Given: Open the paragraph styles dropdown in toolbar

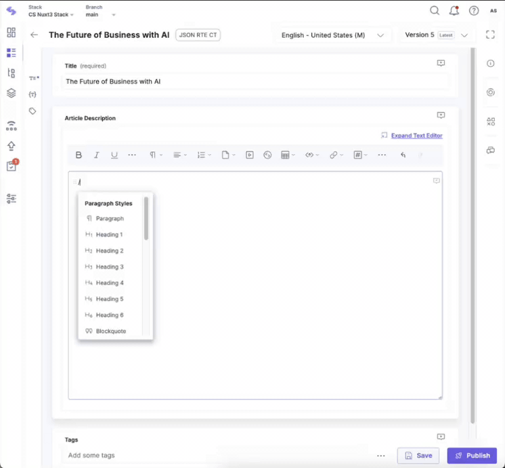Looking at the screenshot, I should click(156, 155).
